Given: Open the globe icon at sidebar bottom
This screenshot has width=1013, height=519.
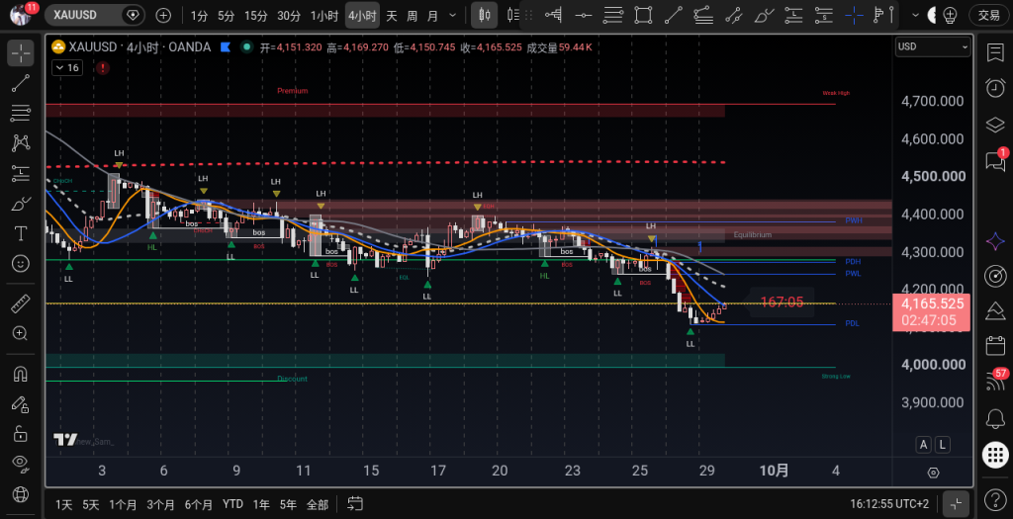Looking at the screenshot, I should [21, 495].
